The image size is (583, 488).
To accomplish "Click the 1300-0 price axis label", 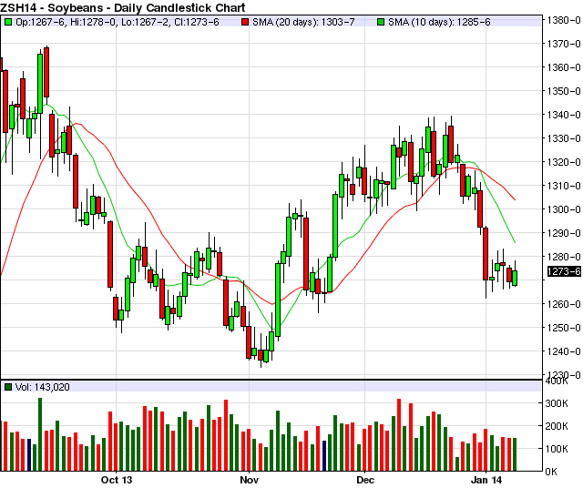I will coord(564,209).
